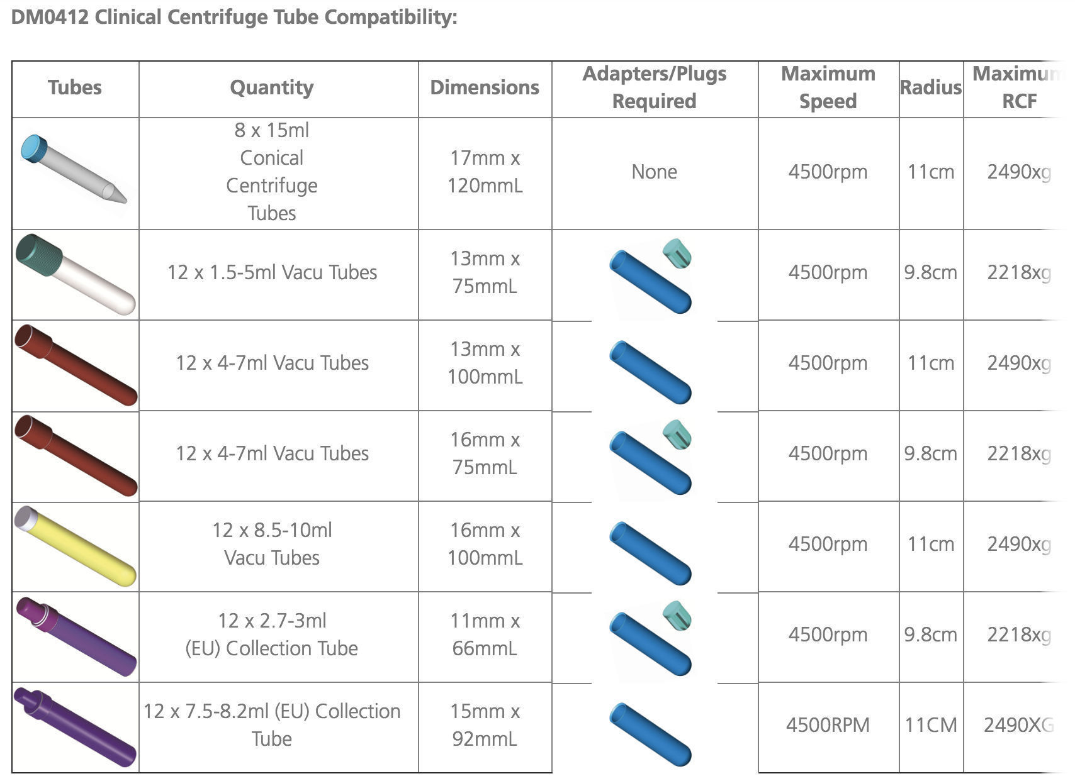Click the teal plug in the 2.7-3ml collection tube row
1075x781 pixels.
pyautogui.click(x=677, y=615)
